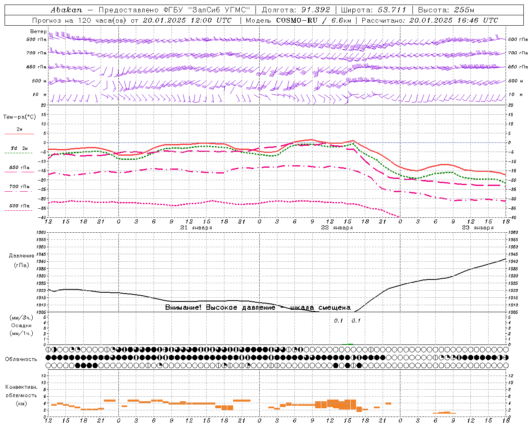
Task: Click the 'Ветер' wind section label
Action: coord(38,31)
